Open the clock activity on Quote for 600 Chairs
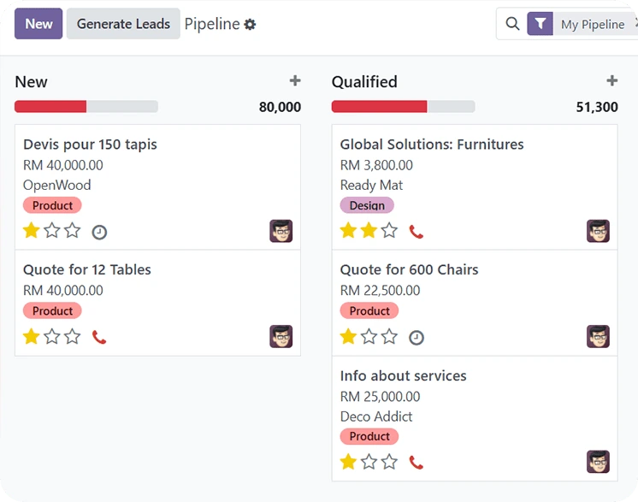Image resolution: width=638 pixels, height=502 pixels. click(x=416, y=337)
